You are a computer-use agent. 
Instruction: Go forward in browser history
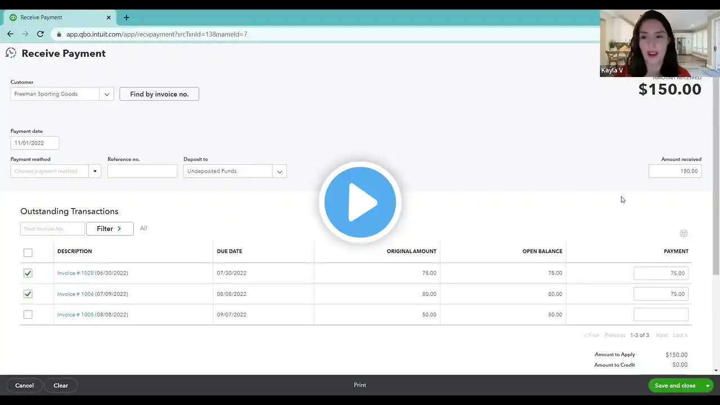25,34
